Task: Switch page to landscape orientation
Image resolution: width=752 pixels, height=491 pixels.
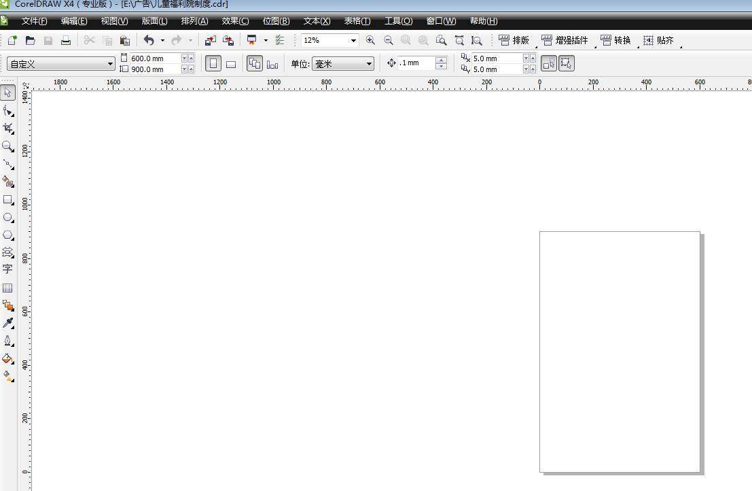Action: [x=231, y=64]
